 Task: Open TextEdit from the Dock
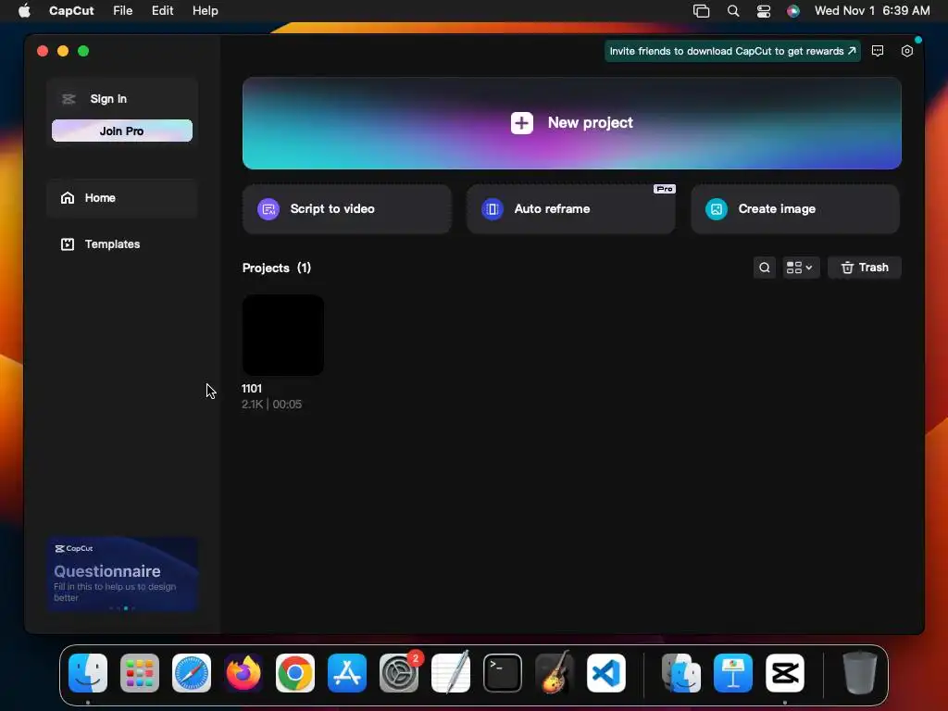coord(451,672)
